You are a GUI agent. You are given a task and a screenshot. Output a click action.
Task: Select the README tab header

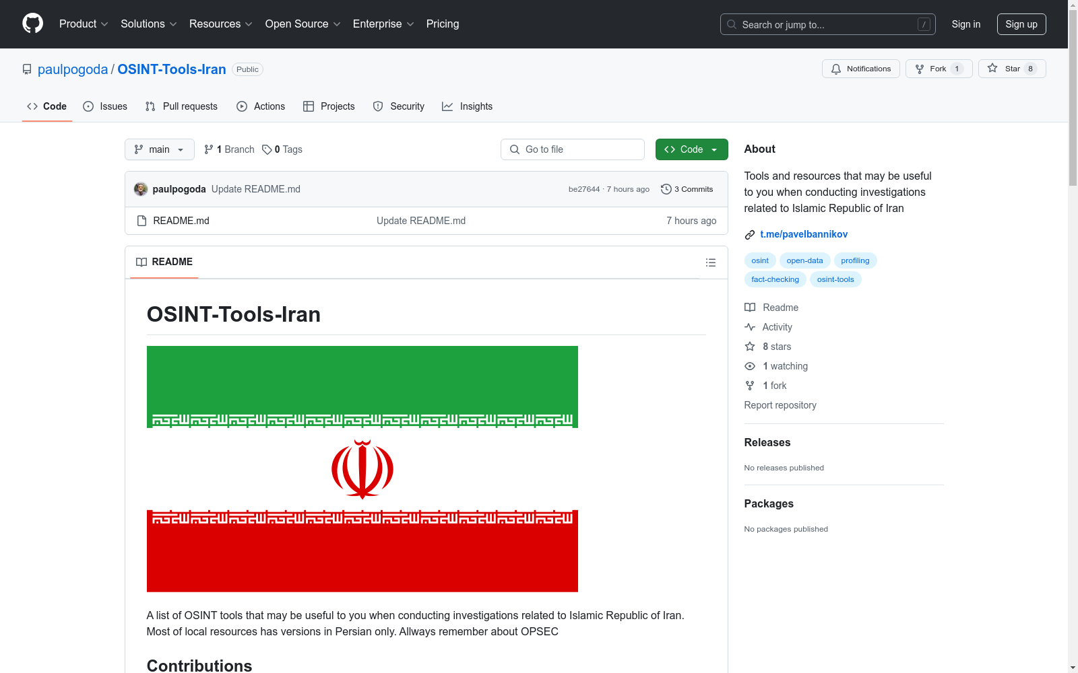(164, 262)
